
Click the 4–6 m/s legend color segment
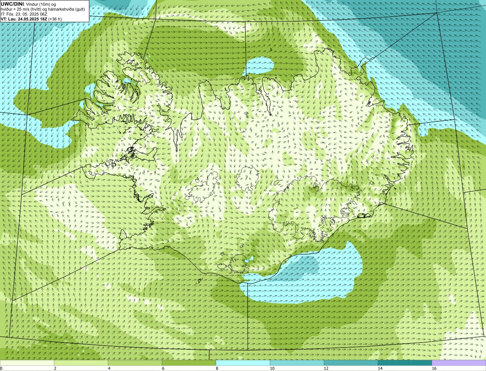click(135, 363)
